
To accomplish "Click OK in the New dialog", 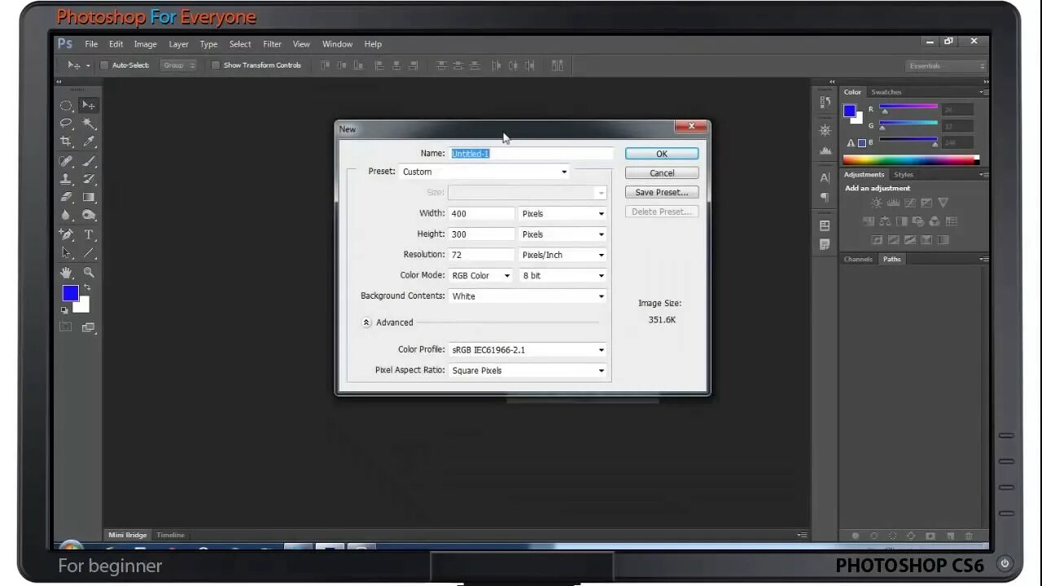I will point(662,154).
